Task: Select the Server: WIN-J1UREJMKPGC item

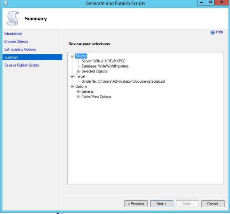Action: [103, 61]
